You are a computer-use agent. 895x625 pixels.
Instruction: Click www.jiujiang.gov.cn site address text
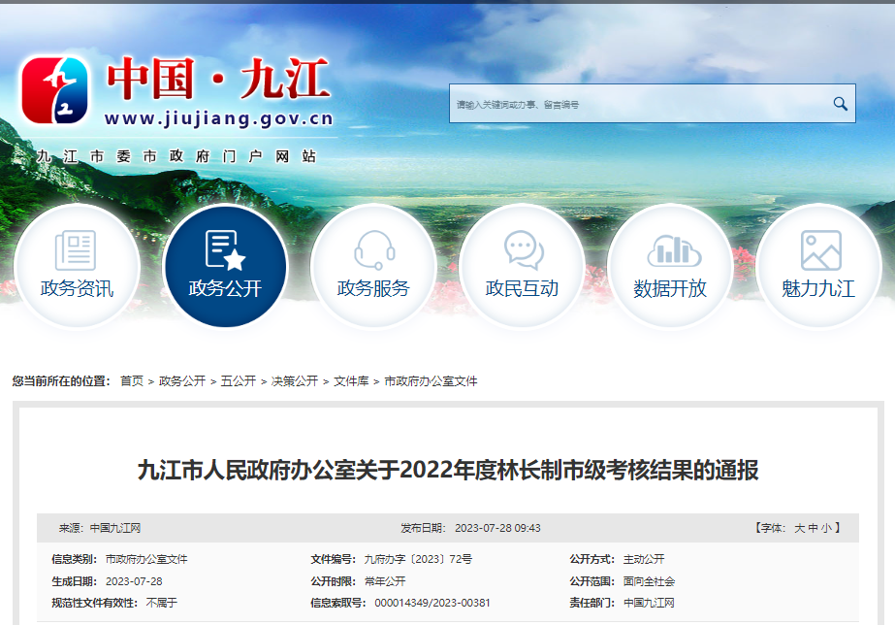point(218,118)
